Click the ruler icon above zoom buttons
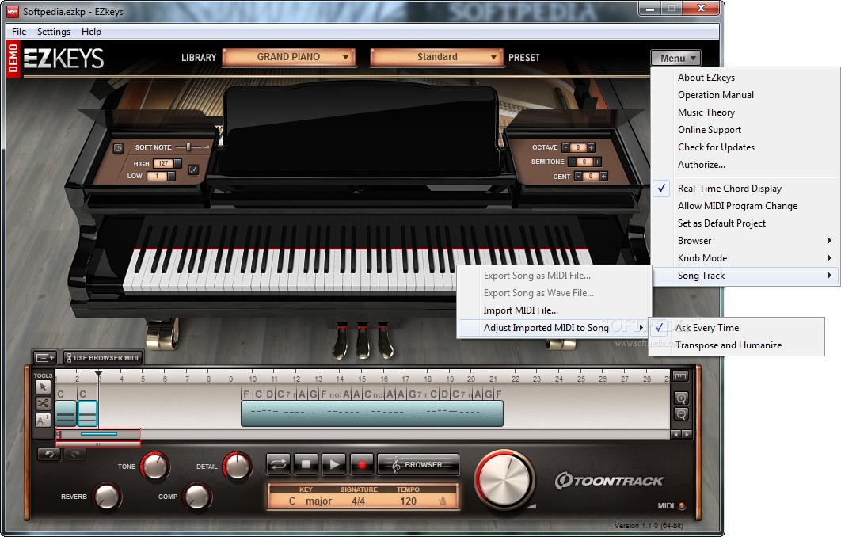The width and height of the screenshot is (841, 537). [680, 376]
